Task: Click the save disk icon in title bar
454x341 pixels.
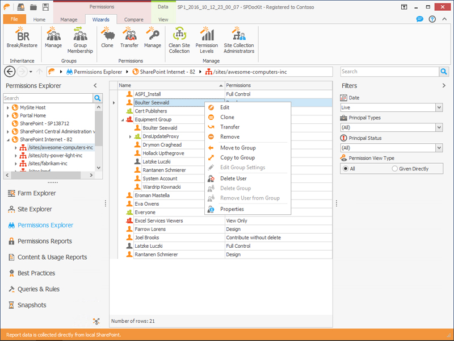Action: coord(45,7)
